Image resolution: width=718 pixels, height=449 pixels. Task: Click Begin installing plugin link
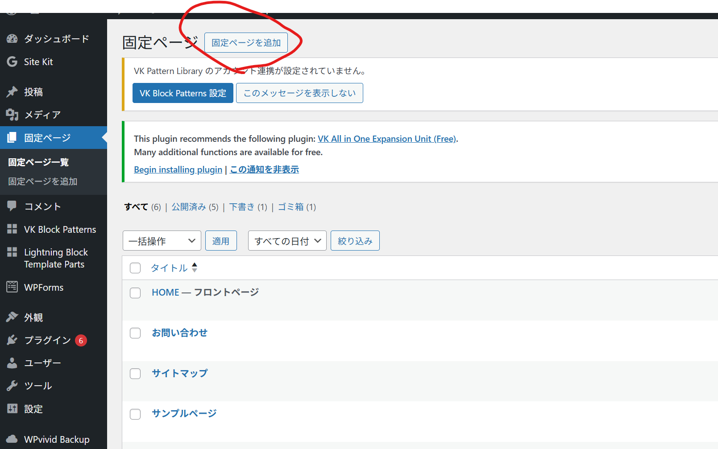(178, 169)
